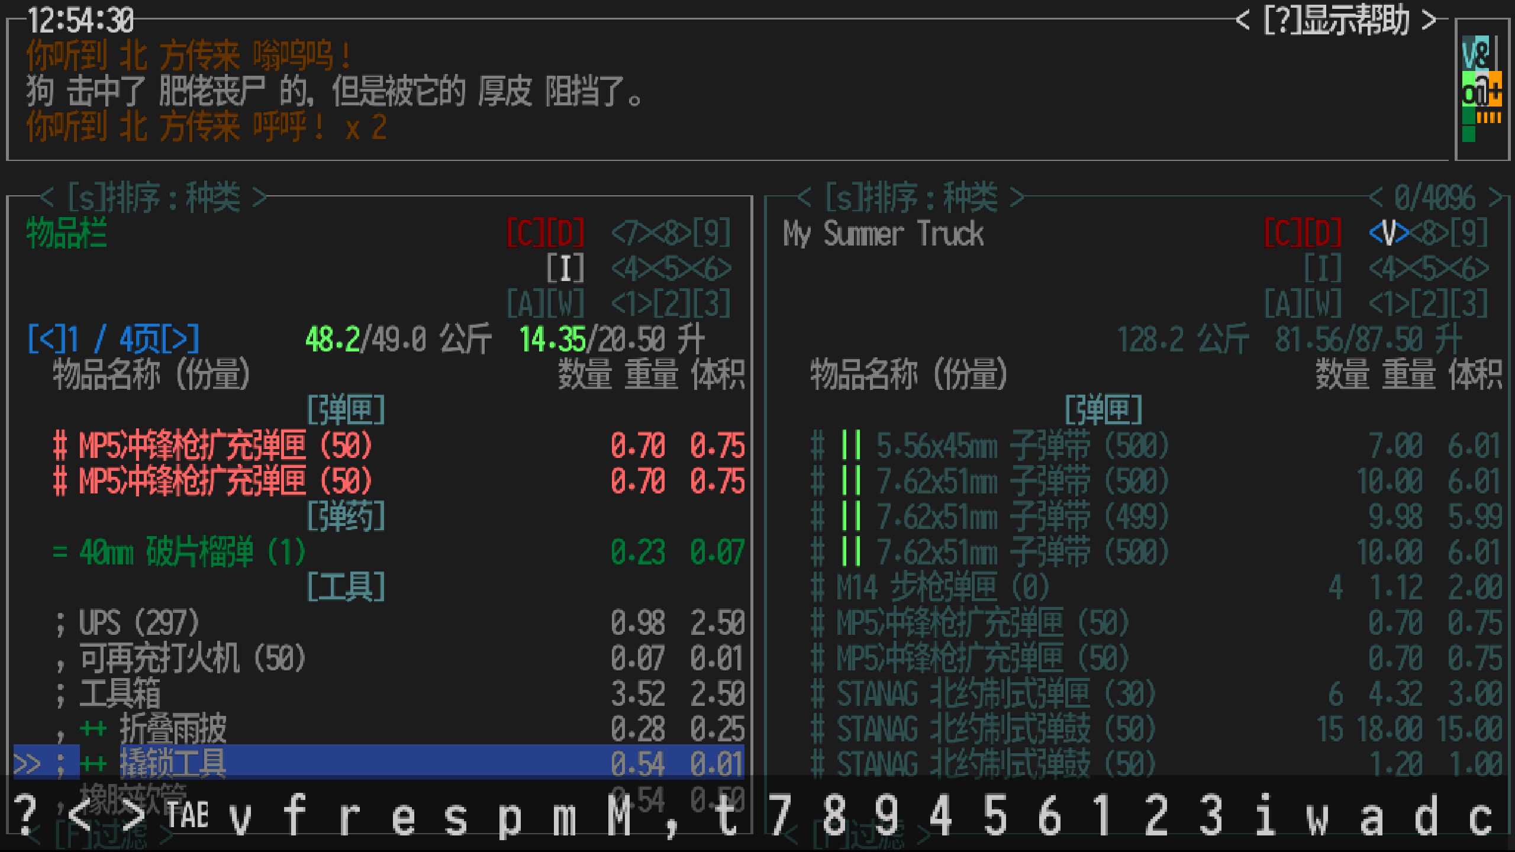Tap the 'c' on-screen shortcut key
Viewport: 1515px width, 852px height.
pos(1479,815)
